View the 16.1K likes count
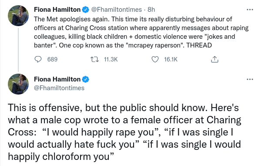This screenshot has width=258, height=166. pyautogui.click(x=171, y=59)
